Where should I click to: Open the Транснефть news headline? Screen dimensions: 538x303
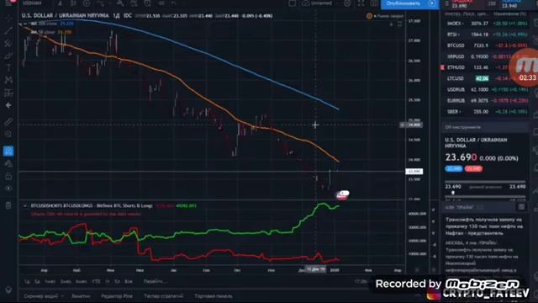tap(484, 226)
